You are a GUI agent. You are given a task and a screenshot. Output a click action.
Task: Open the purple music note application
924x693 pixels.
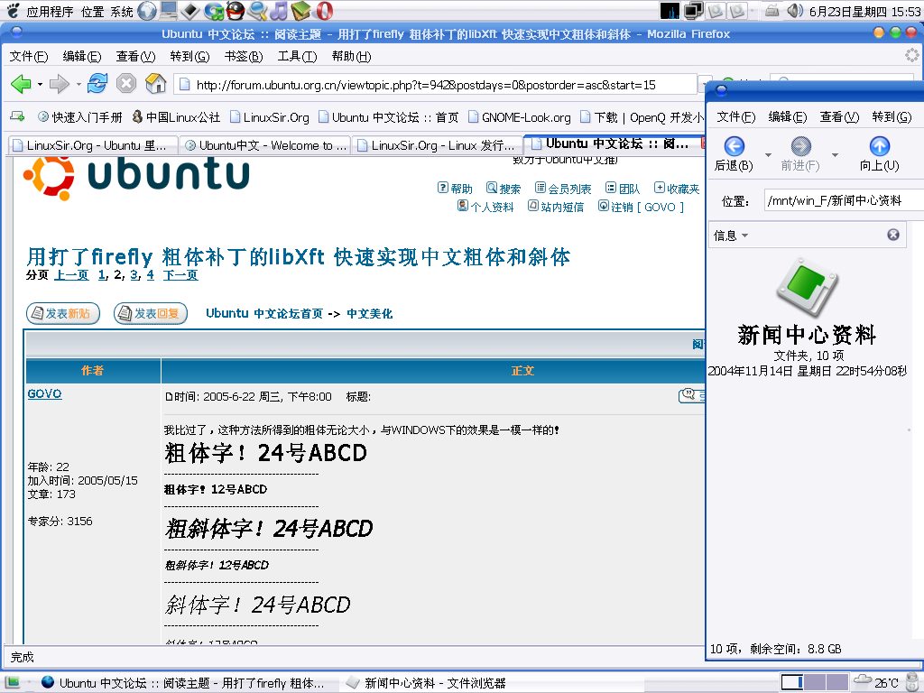(x=280, y=11)
